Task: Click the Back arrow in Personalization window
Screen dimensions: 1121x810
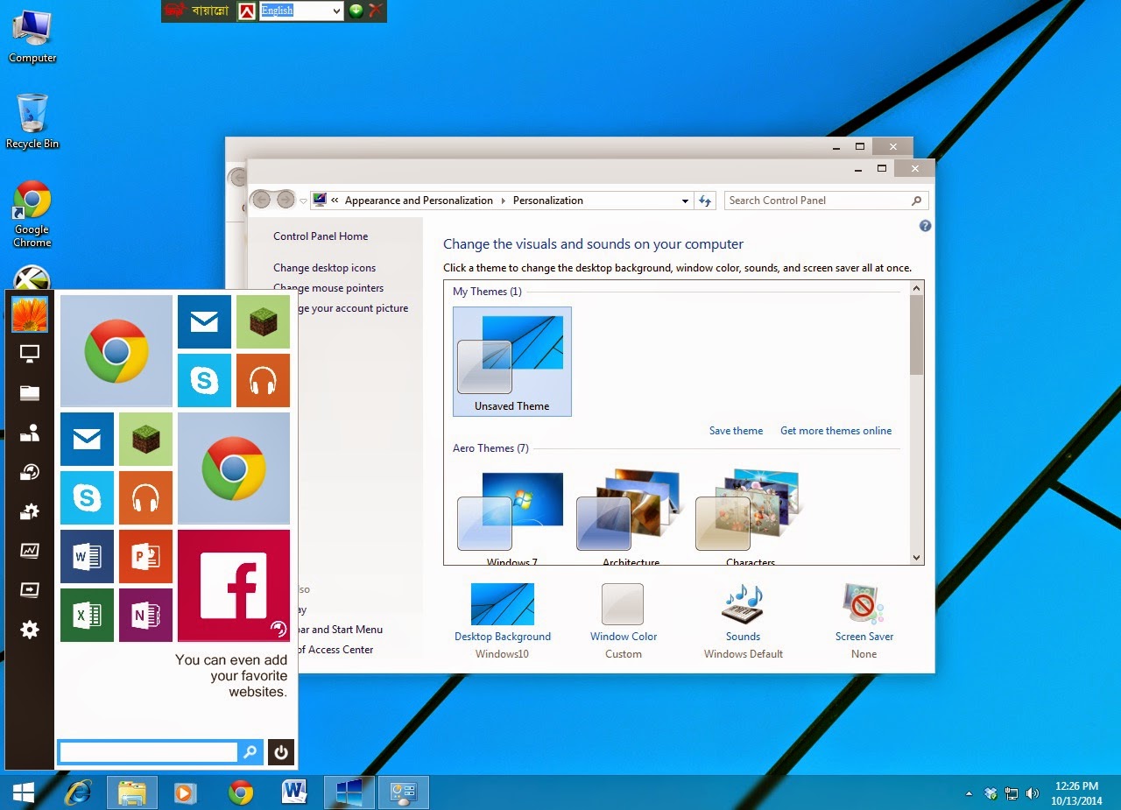Action: 261,201
